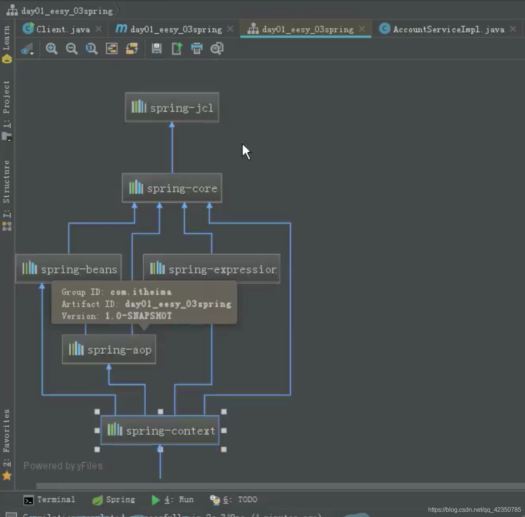Reset diagram to actual size (1:1)

91,48
